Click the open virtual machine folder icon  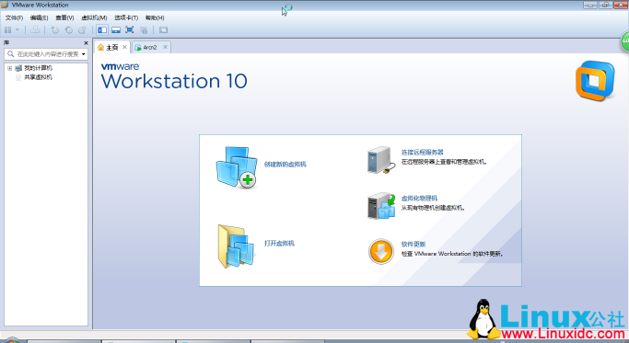pyautogui.click(x=237, y=246)
